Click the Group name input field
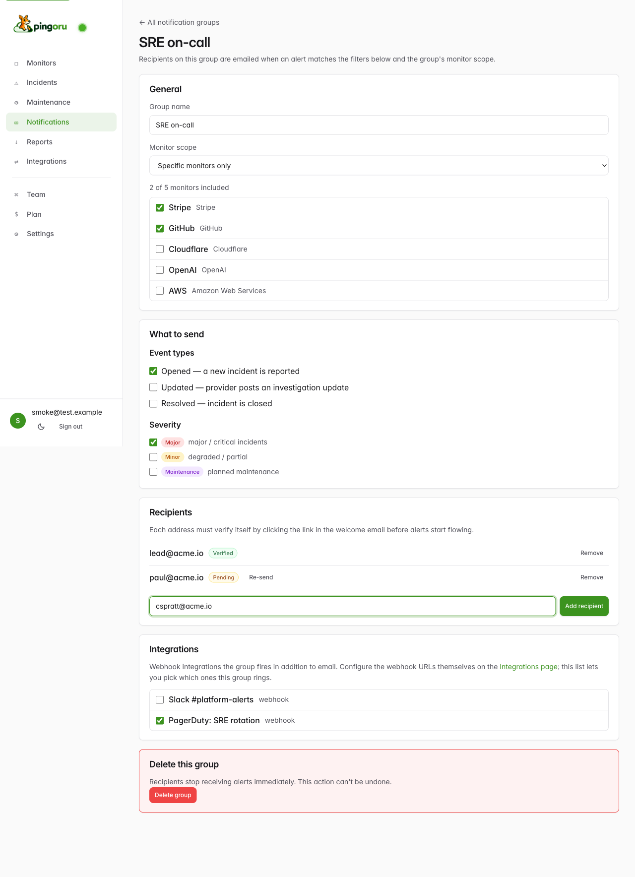Screen dimensions: 635x877 pos(379,125)
